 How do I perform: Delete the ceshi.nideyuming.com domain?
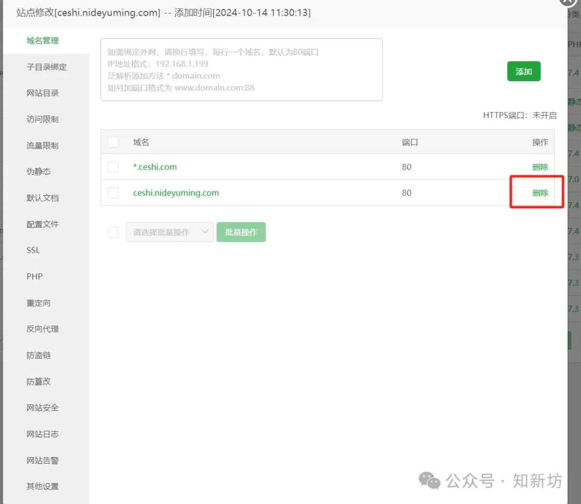click(540, 193)
